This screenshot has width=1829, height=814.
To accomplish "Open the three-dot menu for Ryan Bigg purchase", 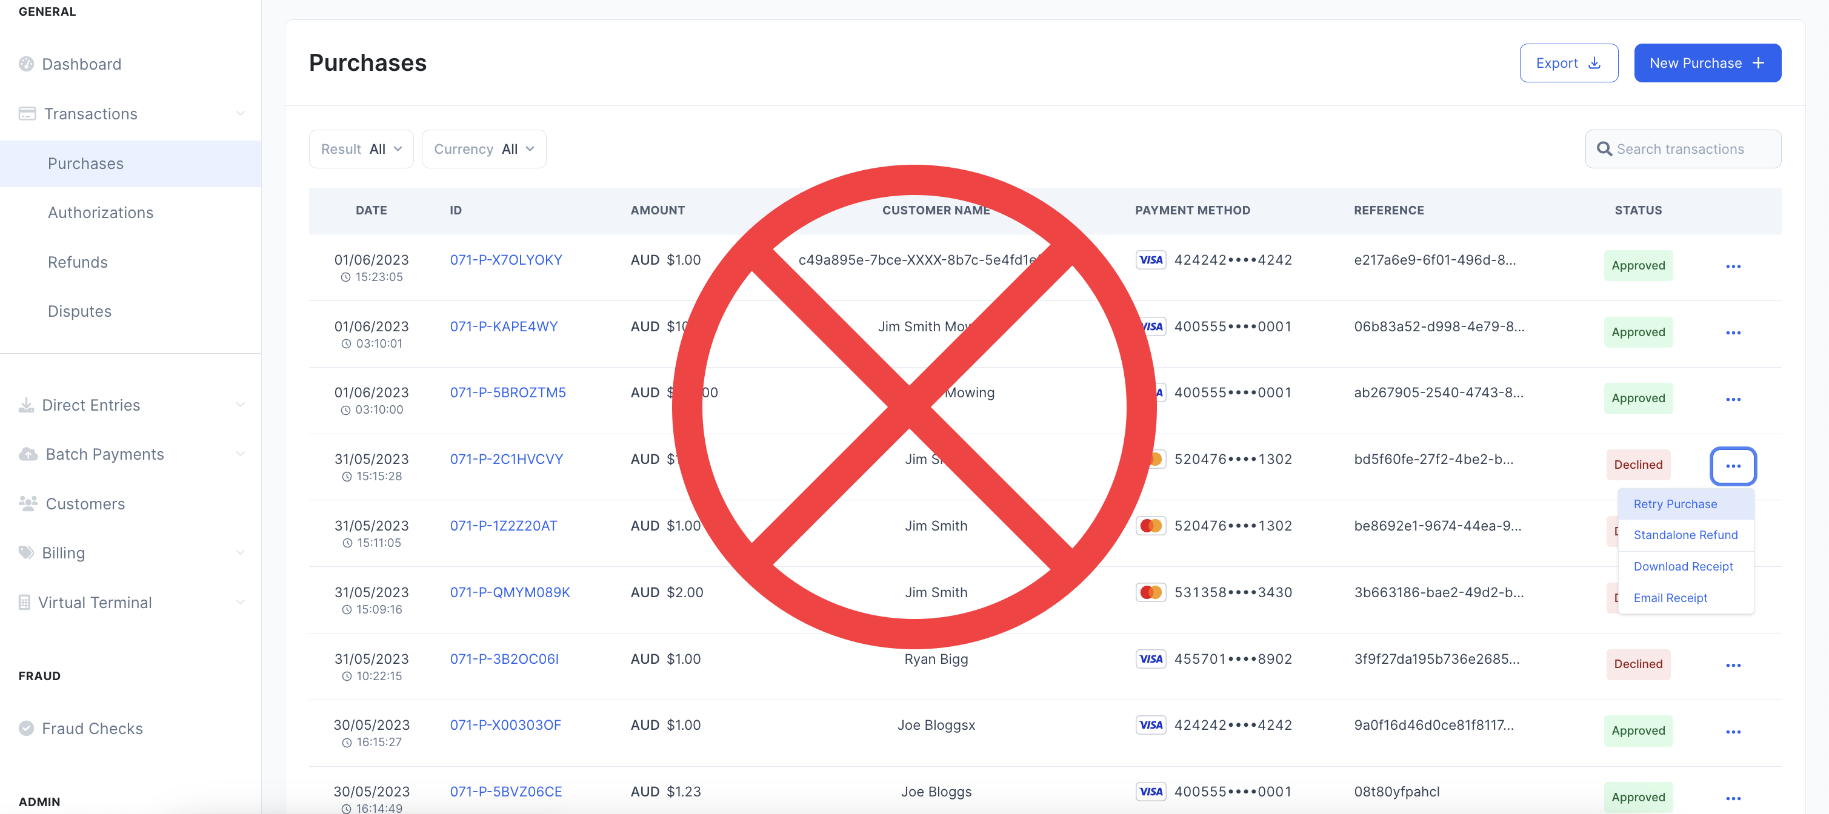I will tap(1733, 665).
